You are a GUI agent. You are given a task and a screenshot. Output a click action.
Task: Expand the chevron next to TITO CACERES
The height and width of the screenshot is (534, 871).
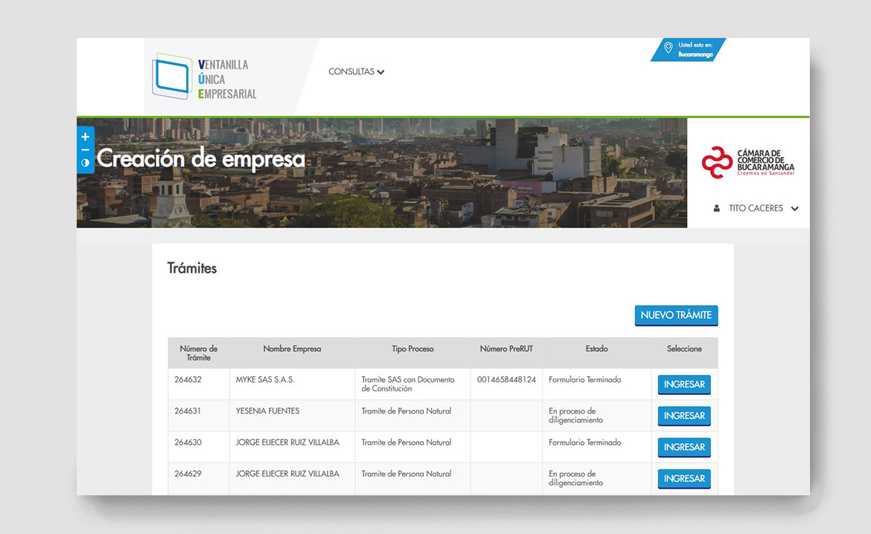click(795, 209)
